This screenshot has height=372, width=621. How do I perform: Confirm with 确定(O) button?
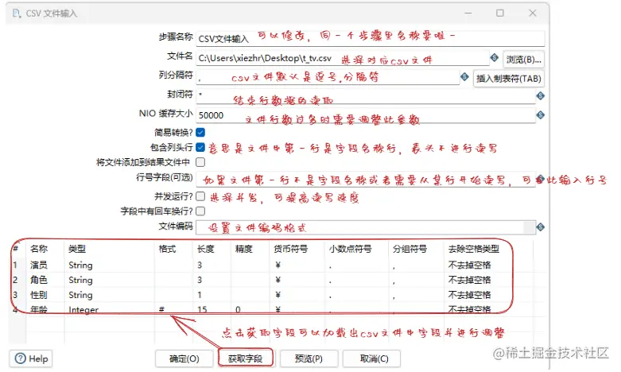[184, 358]
